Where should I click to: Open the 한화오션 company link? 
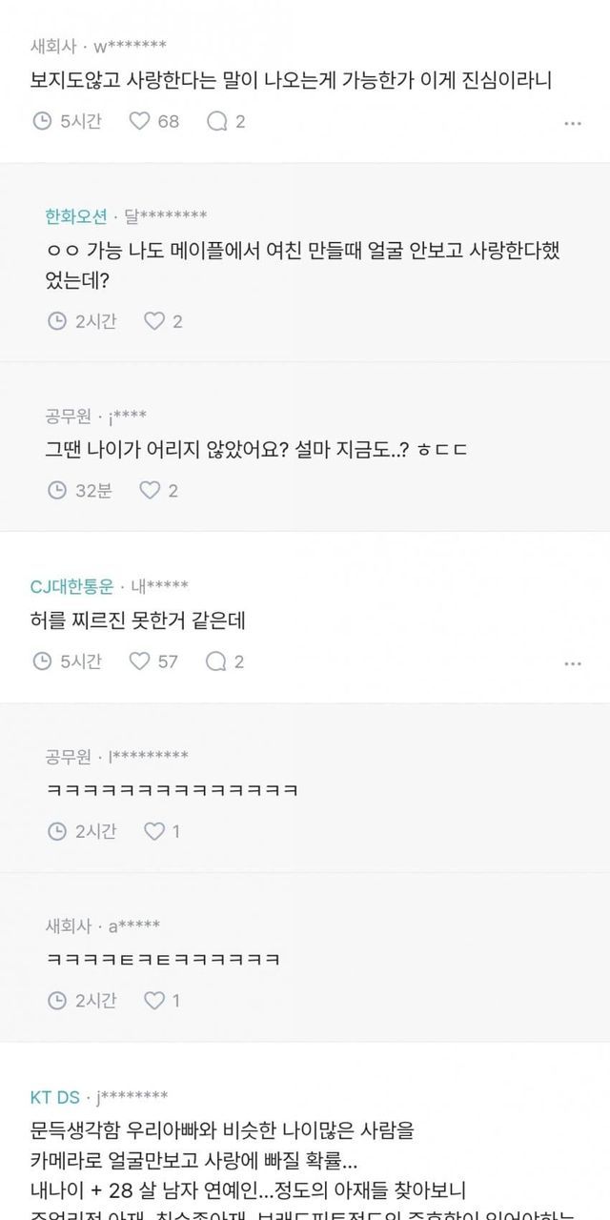[x=77, y=215]
